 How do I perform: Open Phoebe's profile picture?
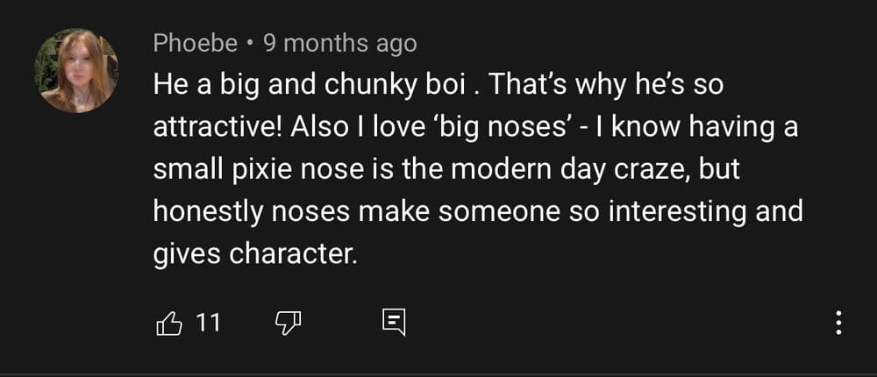point(76,71)
